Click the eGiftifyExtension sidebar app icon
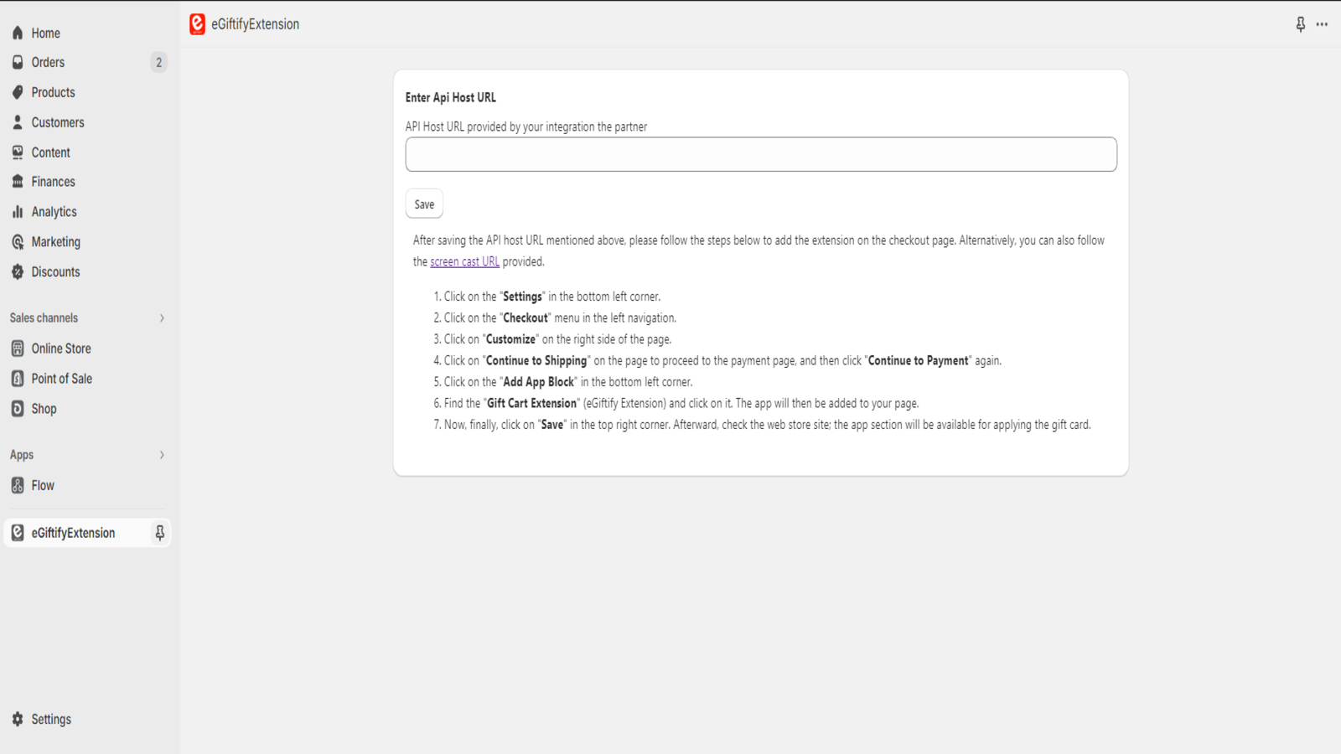This screenshot has height=754, width=1341. pyautogui.click(x=18, y=533)
